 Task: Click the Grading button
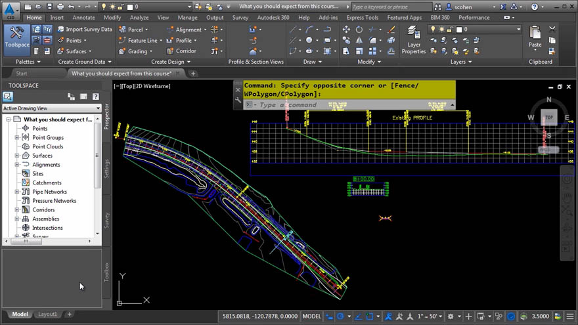(135, 51)
